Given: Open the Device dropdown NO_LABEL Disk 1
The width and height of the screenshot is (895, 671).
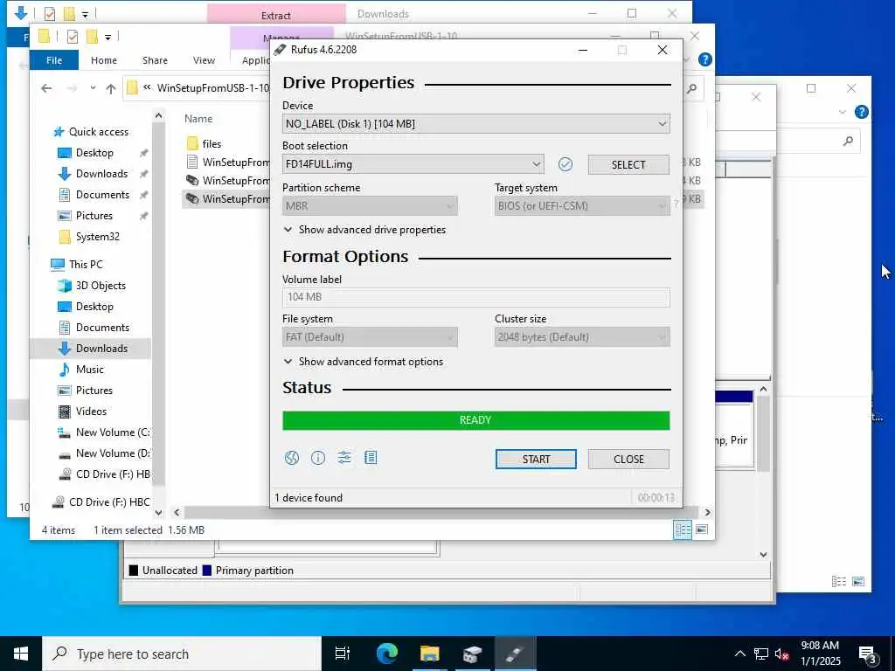Looking at the screenshot, I should point(476,124).
